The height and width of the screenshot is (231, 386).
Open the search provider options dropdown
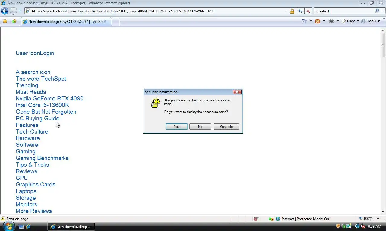[383, 11]
